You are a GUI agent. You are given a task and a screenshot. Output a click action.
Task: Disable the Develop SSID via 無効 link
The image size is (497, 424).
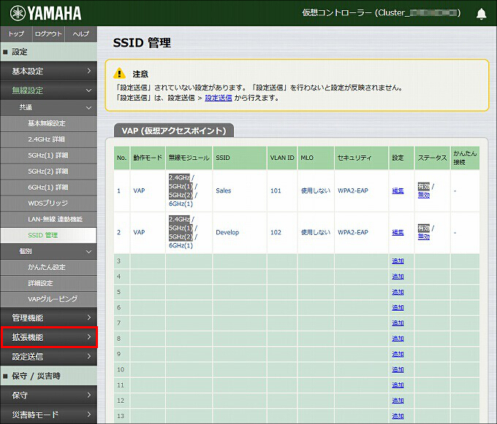423,236
